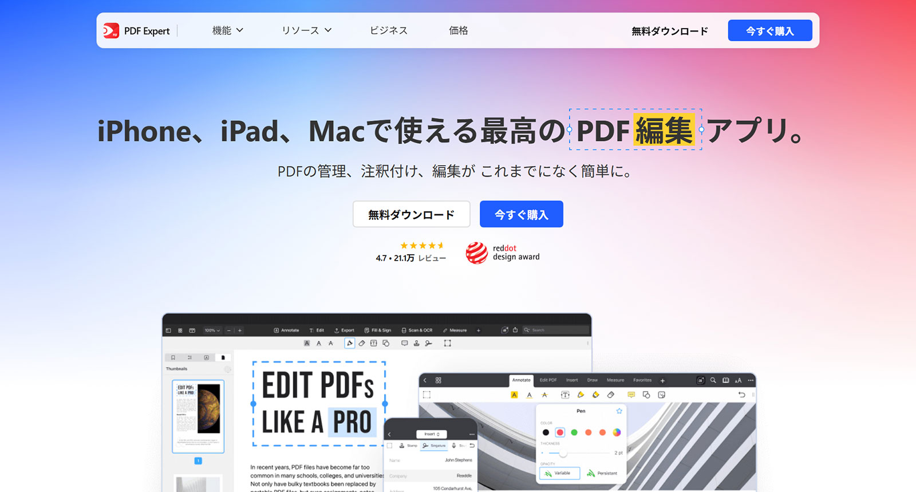Image resolution: width=916 pixels, height=492 pixels.
Task: Click the zoom-in plus in the desktop mockup
Action: pyautogui.click(x=240, y=330)
